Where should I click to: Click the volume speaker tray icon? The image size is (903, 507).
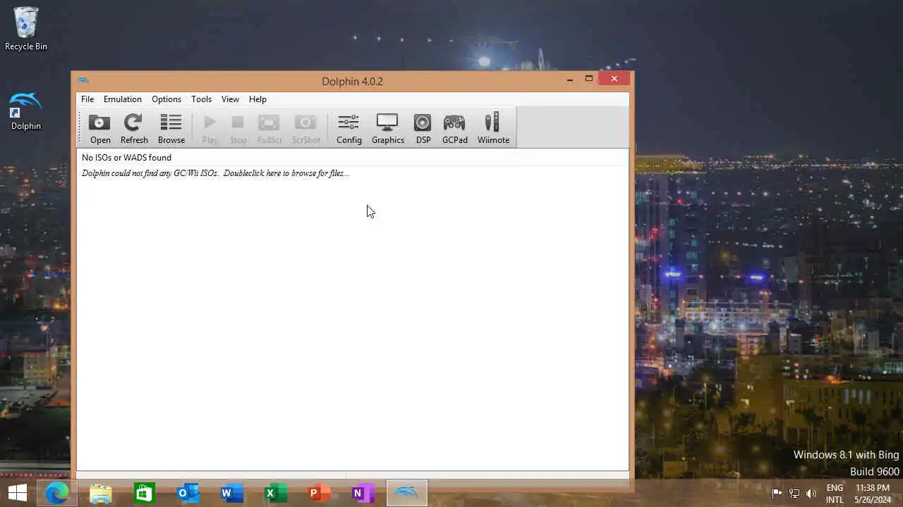click(x=811, y=493)
